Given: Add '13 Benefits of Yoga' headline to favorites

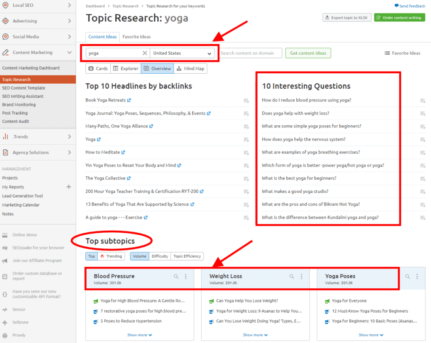Looking at the screenshot, I should tap(246, 205).
